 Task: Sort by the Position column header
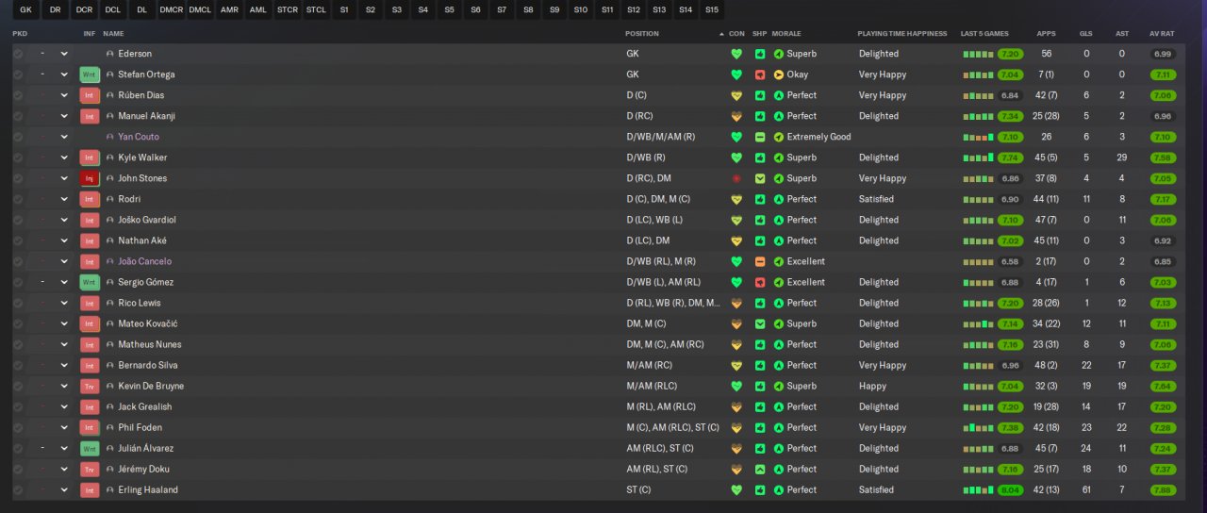point(642,33)
